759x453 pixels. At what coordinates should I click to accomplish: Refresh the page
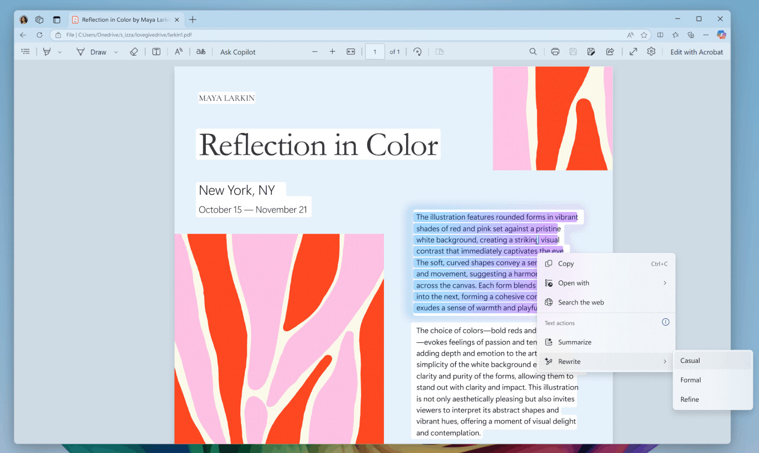[40, 35]
